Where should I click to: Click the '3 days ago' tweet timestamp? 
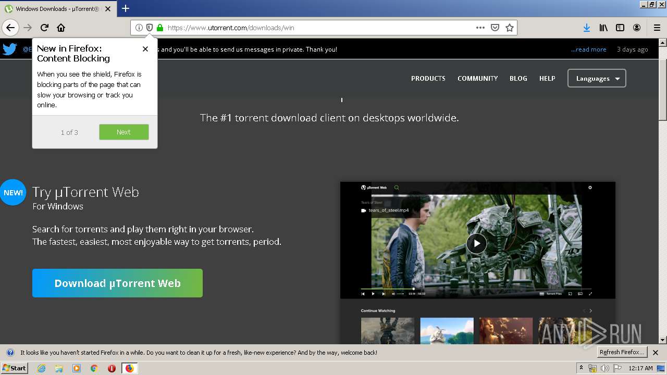[633, 49]
